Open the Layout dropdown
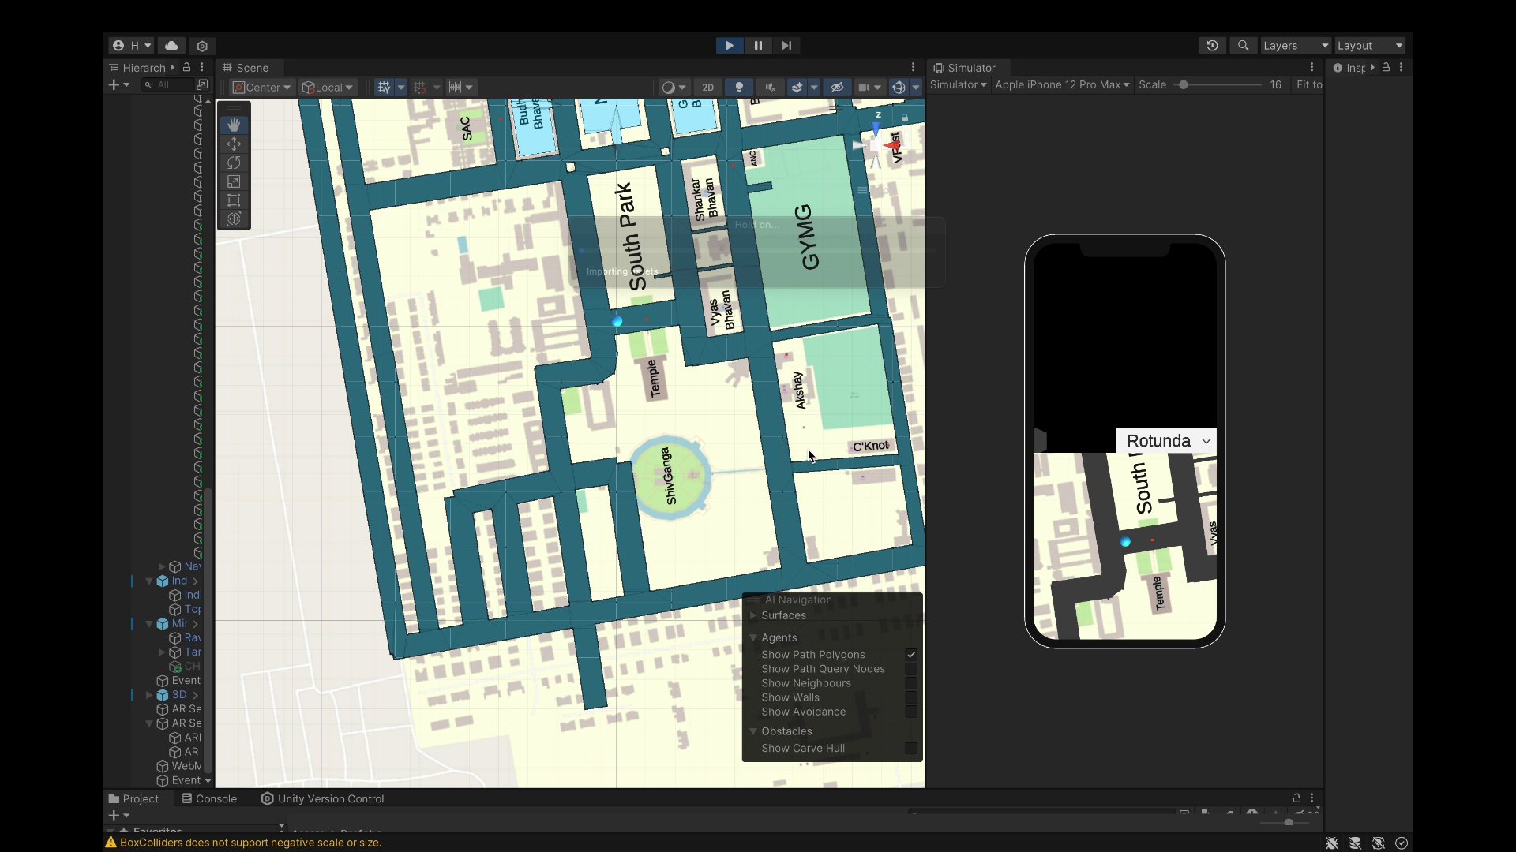The height and width of the screenshot is (852, 1516). point(1369,46)
